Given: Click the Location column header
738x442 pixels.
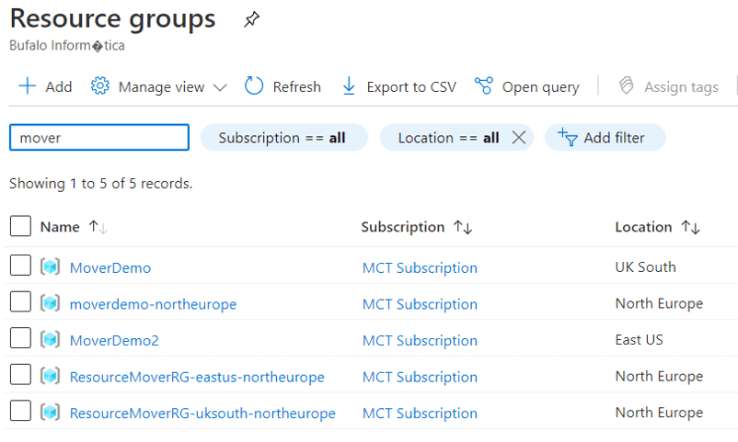Looking at the screenshot, I should (643, 227).
